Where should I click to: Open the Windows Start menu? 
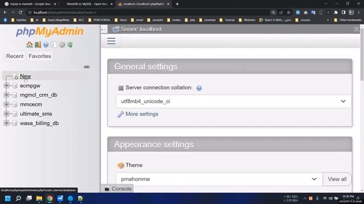pyautogui.click(x=7, y=198)
